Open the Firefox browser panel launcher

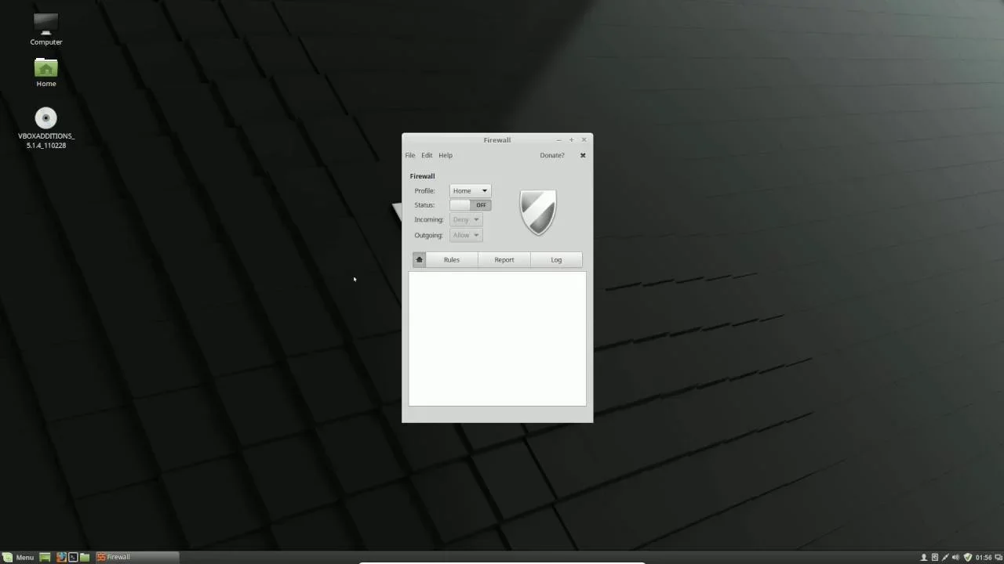pyautogui.click(x=61, y=558)
